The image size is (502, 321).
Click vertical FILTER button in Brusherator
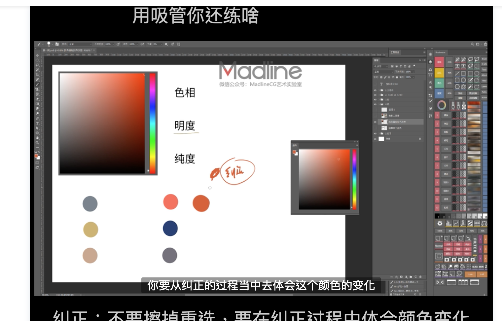[x=475, y=245]
